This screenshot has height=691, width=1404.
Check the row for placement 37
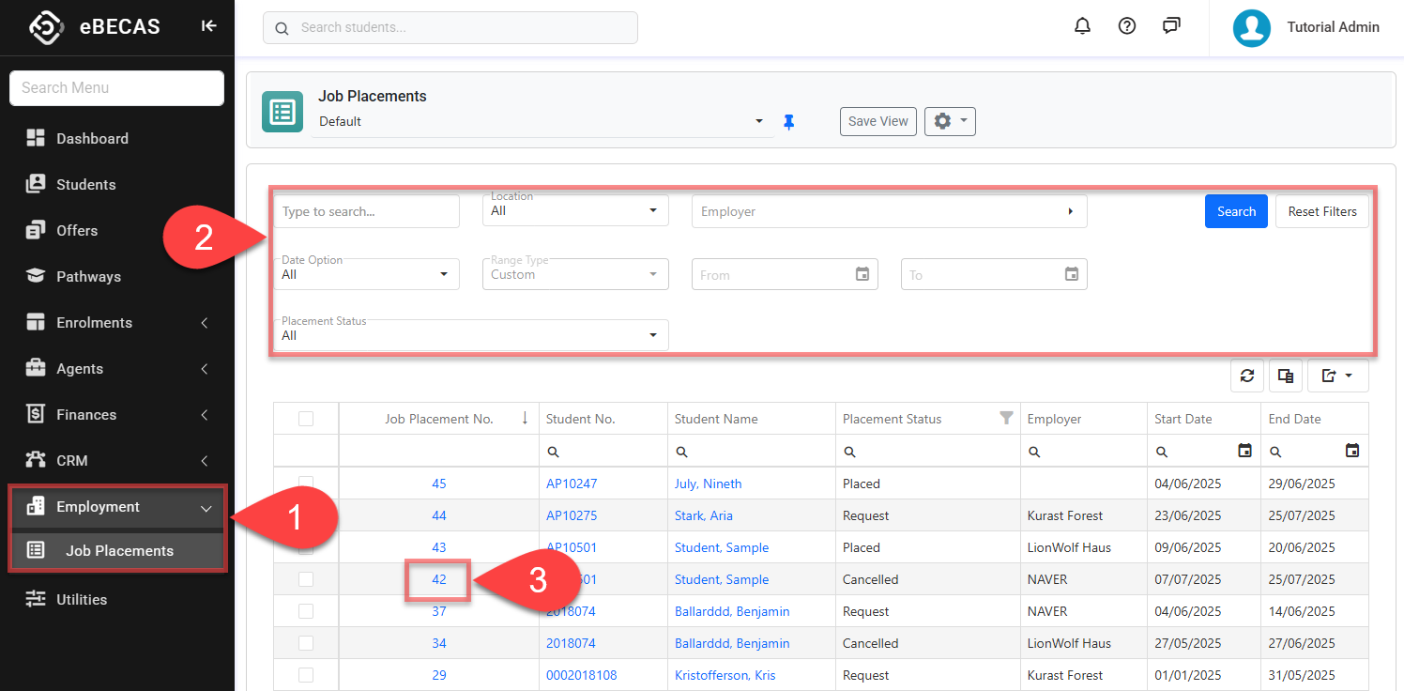(306, 611)
